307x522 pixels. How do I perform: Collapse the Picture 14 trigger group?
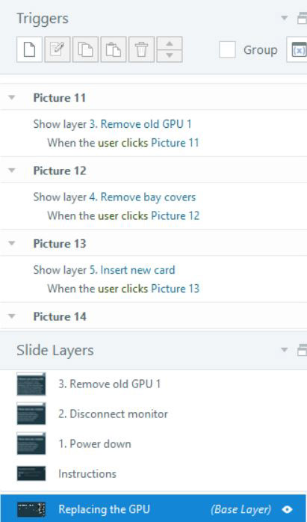click(12, 316)
